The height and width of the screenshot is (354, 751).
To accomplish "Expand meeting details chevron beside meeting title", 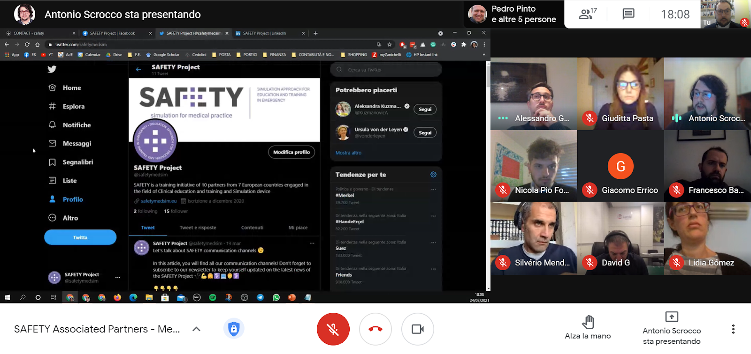I will 196,329.
